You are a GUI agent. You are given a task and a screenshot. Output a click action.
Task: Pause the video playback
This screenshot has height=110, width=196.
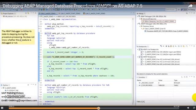pos(2,108)
